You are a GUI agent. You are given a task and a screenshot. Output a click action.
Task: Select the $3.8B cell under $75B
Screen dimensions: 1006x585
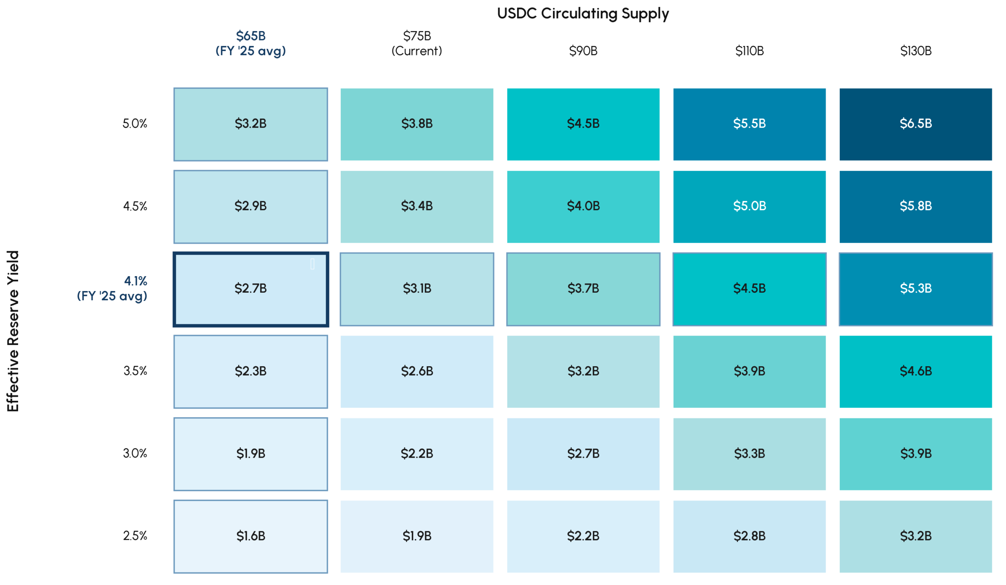(417, 124)
